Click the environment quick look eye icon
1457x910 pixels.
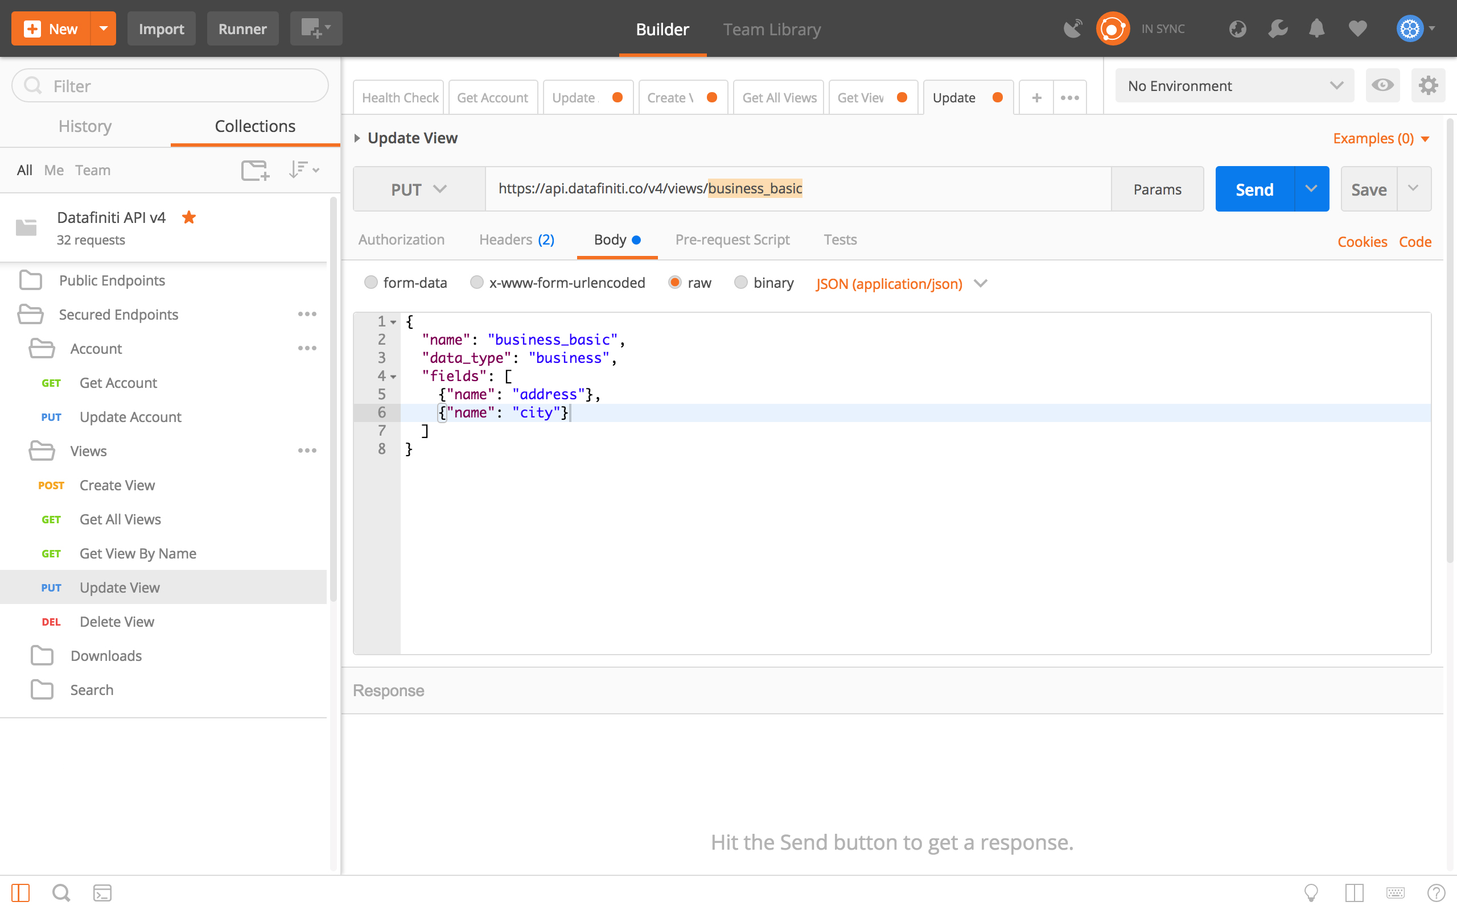tap(1382, 85)
